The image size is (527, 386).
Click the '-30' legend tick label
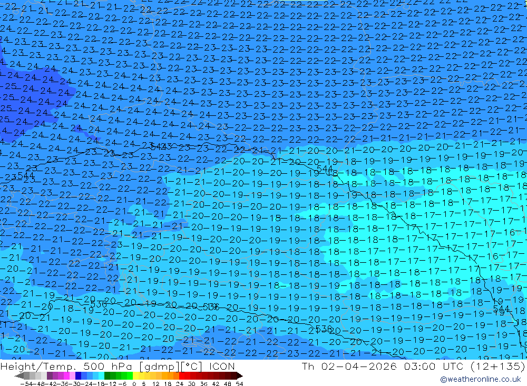coord(75,384)
